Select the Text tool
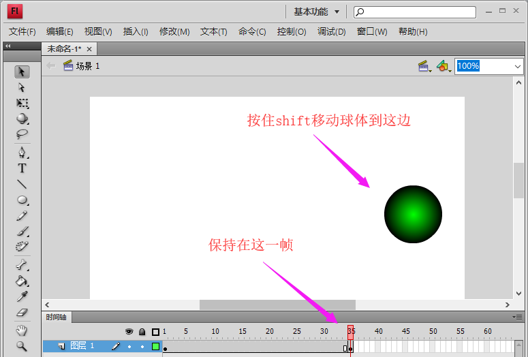Screen dimensions: 528x357 click(22, 168)
